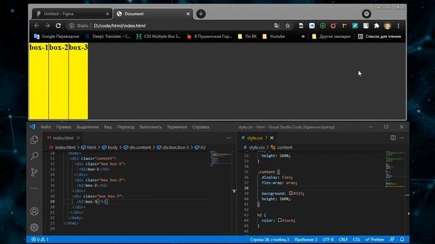Click the translate page icon in address bar
Screen dimensions: 435x244
click(277, 26)
